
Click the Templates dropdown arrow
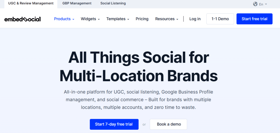pos(128,19)
